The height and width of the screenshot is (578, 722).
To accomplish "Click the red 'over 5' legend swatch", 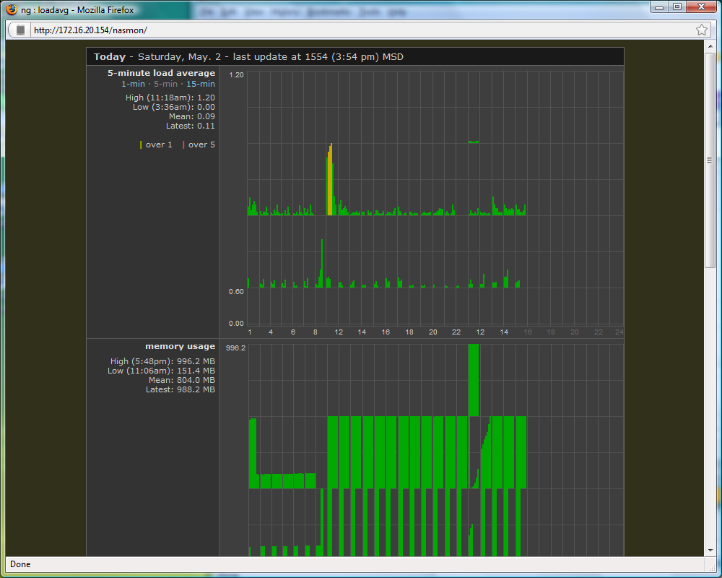I will [184, 144].
